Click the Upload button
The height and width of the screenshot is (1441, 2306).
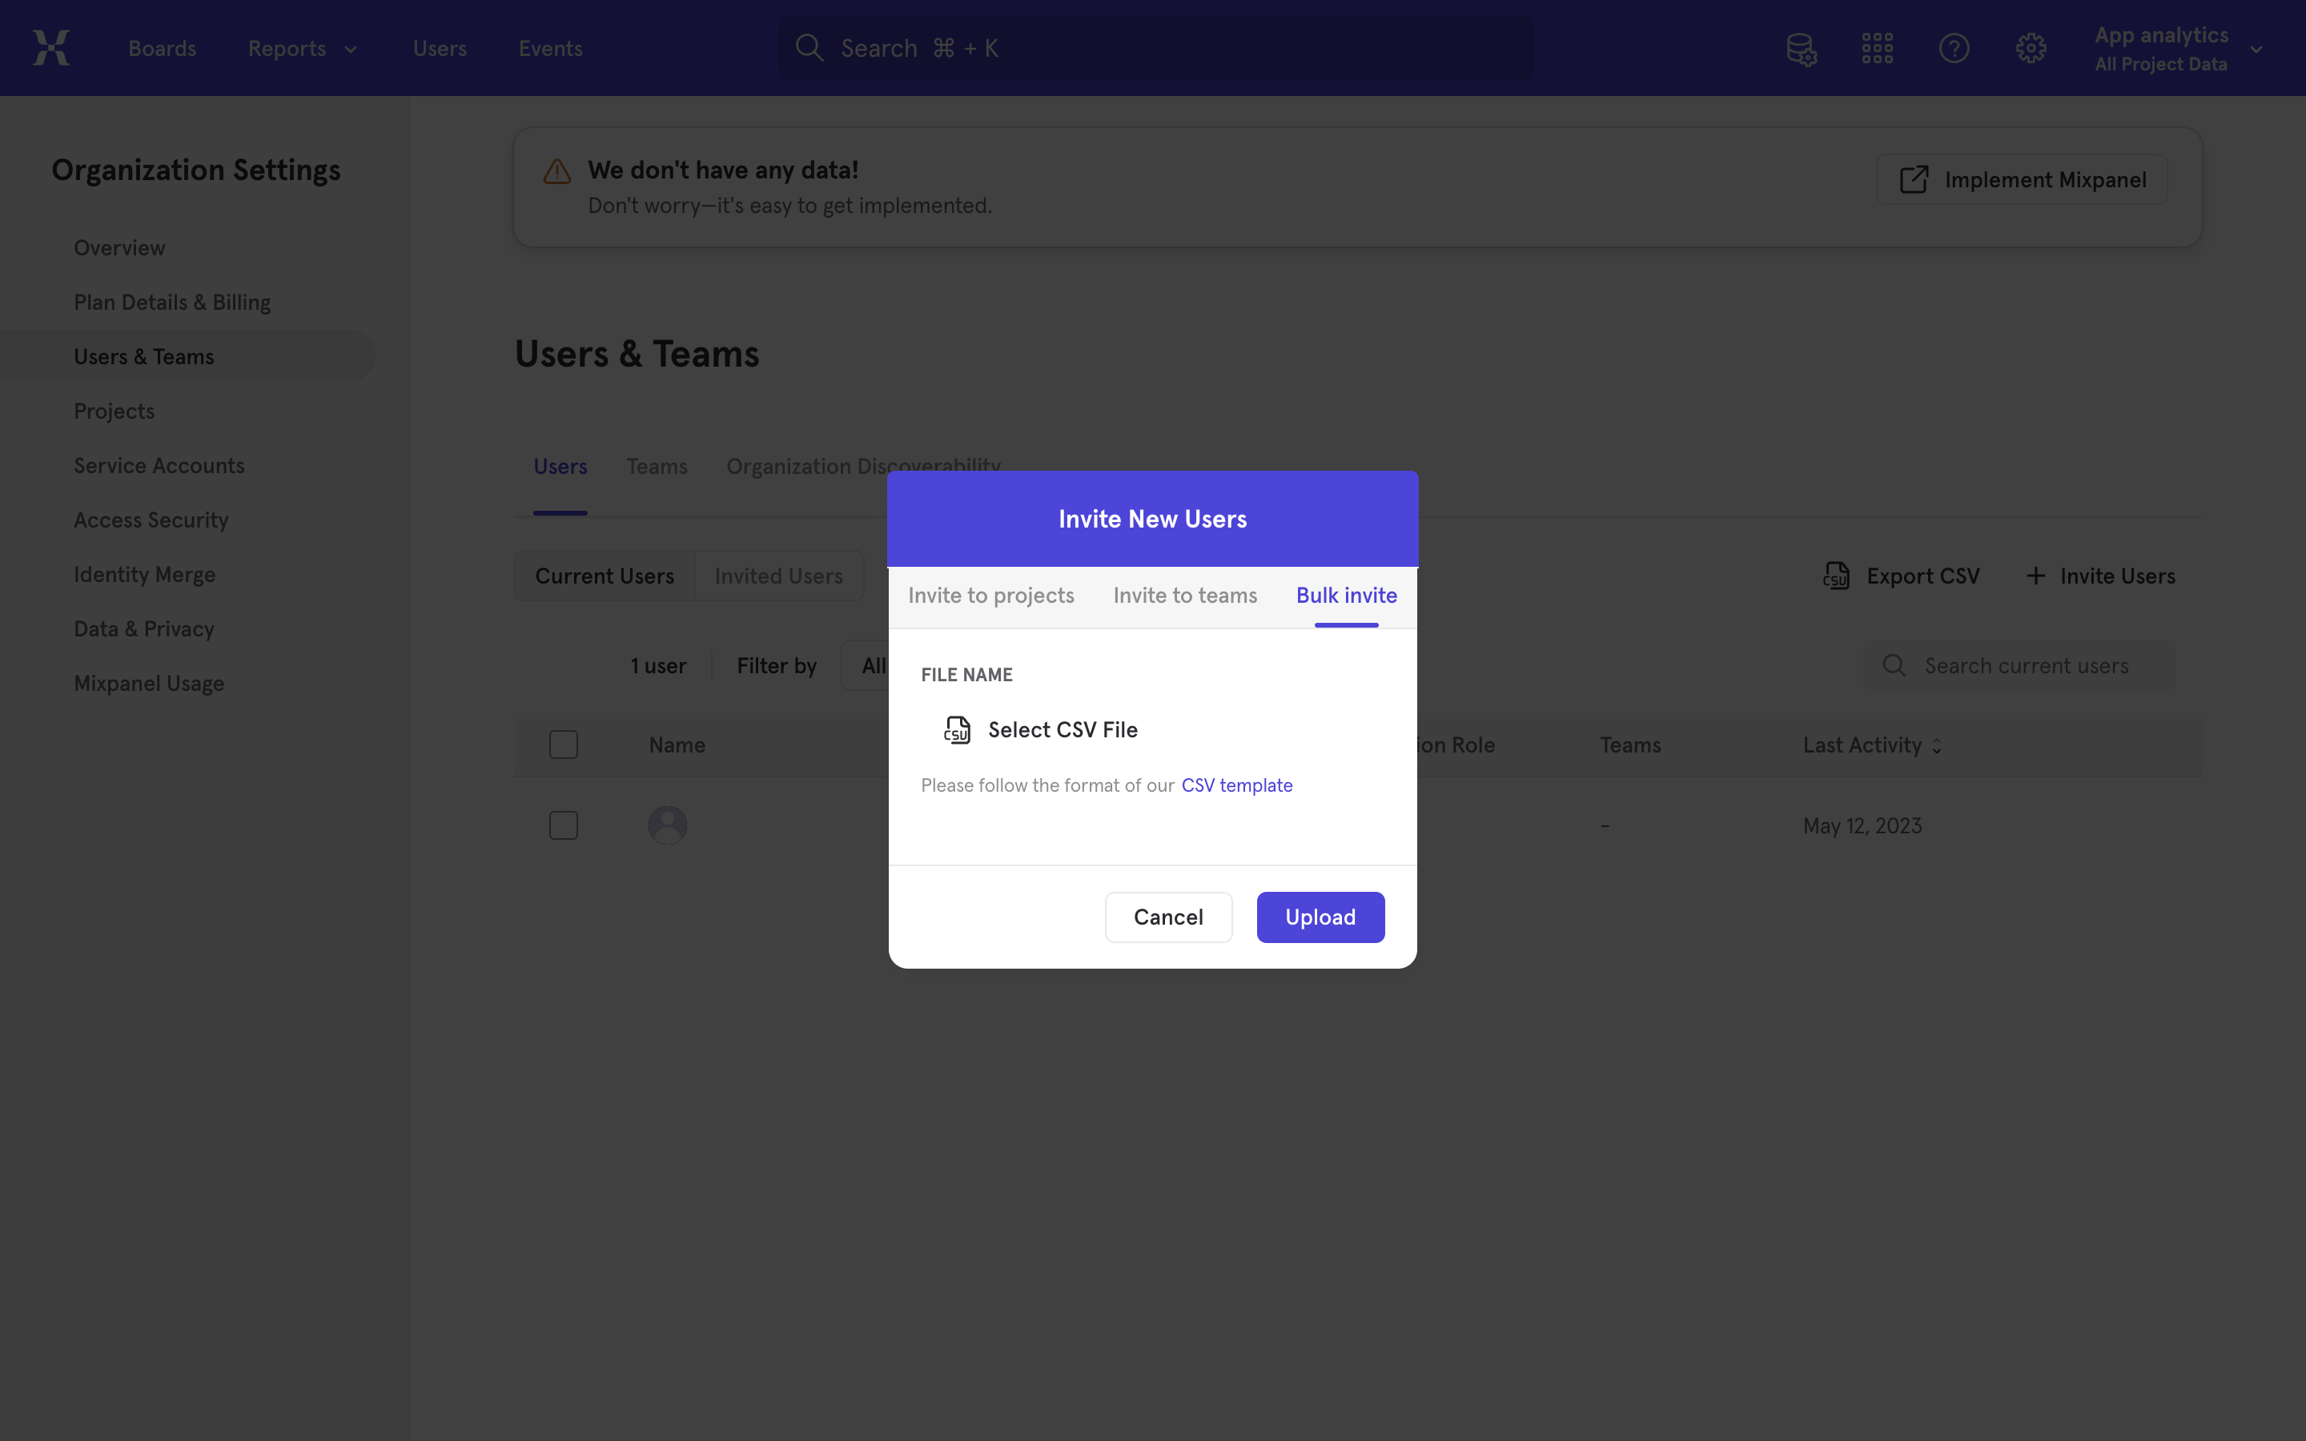[1320, 917]
